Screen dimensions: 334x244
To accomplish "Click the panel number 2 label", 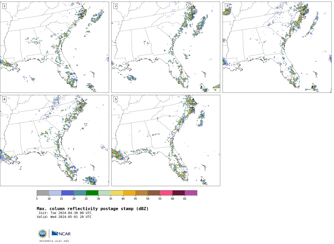I will point(116,6).
